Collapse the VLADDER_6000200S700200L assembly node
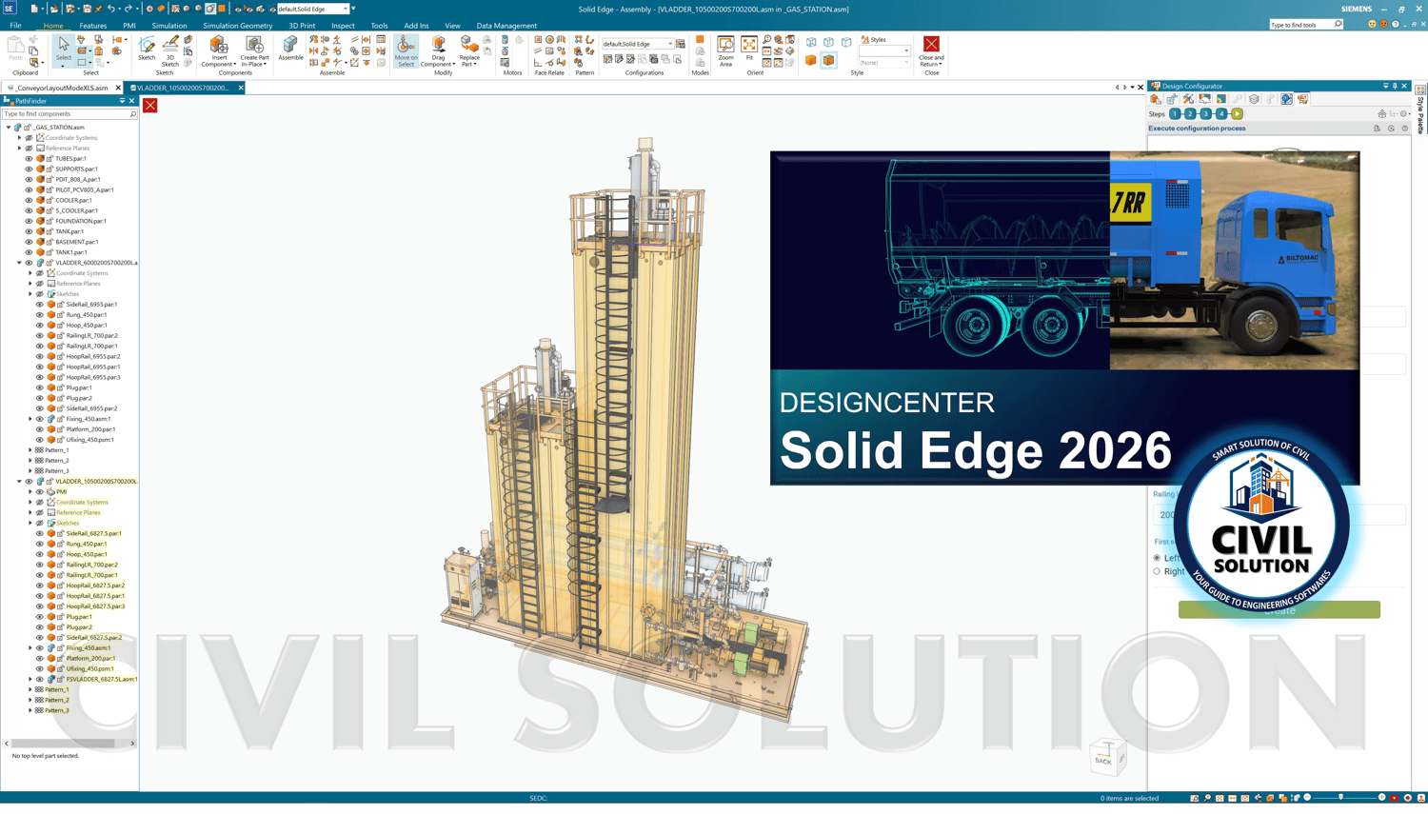 point(19,263)
